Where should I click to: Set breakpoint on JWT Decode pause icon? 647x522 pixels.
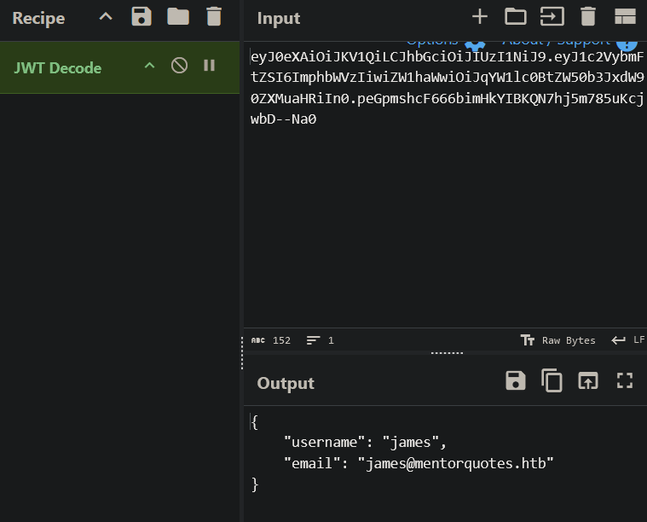[209, 66]
